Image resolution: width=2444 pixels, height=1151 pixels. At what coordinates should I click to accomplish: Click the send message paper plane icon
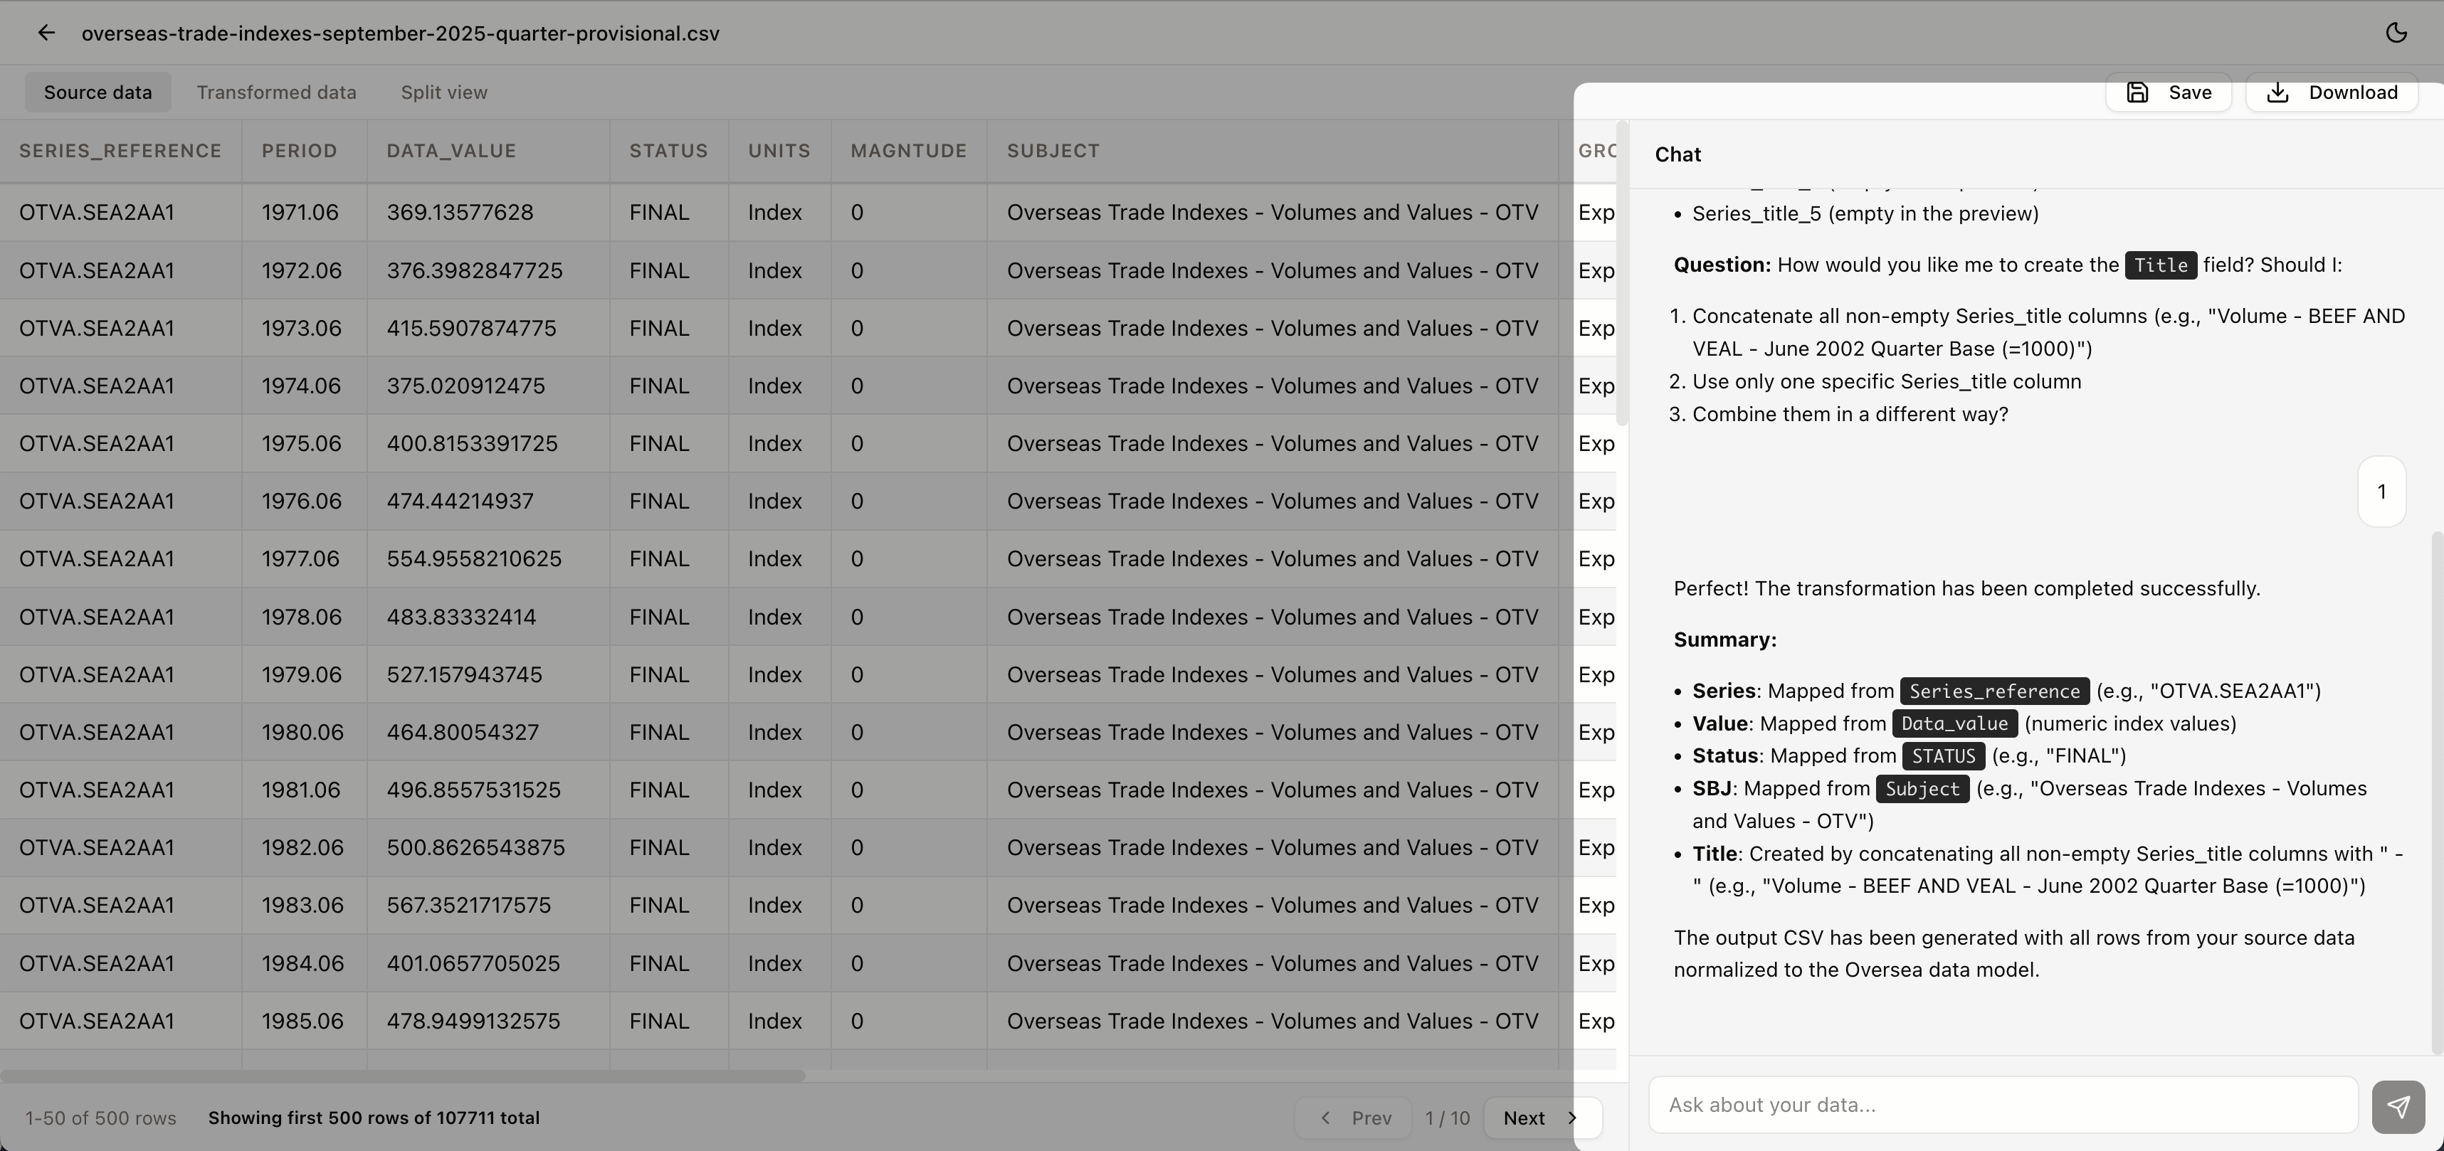2398,1105
